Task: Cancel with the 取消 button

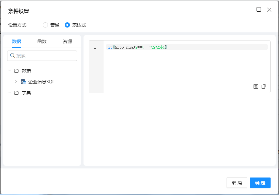Action: pos(237,183)
